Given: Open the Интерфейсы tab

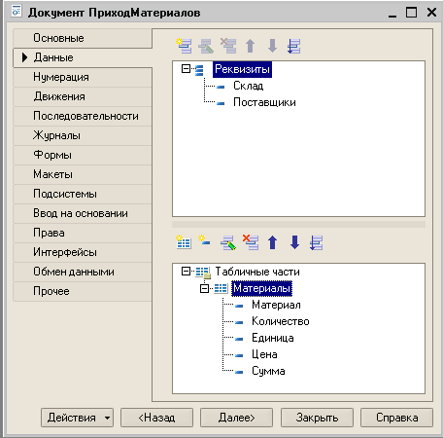Looking at the screenshot, I should pos(83,252).
